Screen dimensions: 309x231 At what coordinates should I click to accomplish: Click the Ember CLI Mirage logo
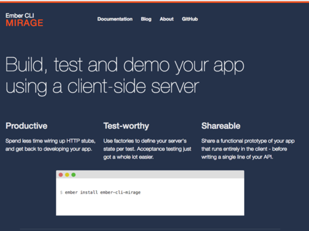[x=24, y=18]
